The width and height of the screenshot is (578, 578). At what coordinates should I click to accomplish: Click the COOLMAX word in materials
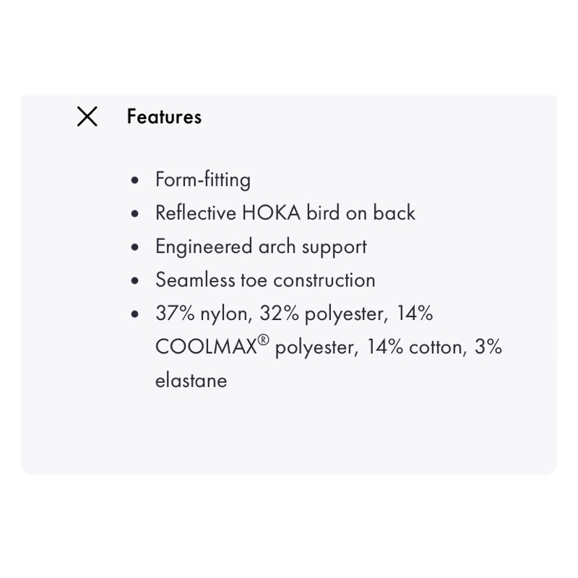206,348
